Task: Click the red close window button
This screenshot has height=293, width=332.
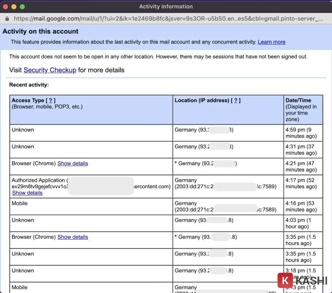Action: tap(5, 7)
